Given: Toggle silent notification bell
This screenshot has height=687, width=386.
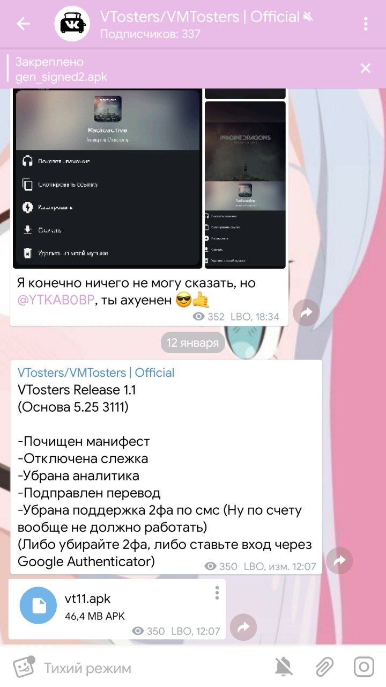Looking at the screenshot, I should coord(284,667).
